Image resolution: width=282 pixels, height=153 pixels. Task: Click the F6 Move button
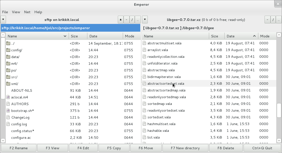point(146,148)
